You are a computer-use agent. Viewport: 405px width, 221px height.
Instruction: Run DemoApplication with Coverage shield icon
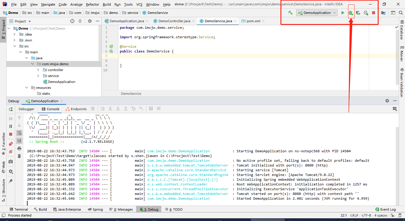click(358, 13)
